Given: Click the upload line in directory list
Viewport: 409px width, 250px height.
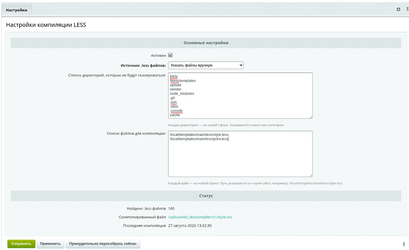Looking at the screenshot, I should coord(175,85).
